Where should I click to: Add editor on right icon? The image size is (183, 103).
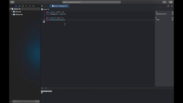(x=172, y=6)
